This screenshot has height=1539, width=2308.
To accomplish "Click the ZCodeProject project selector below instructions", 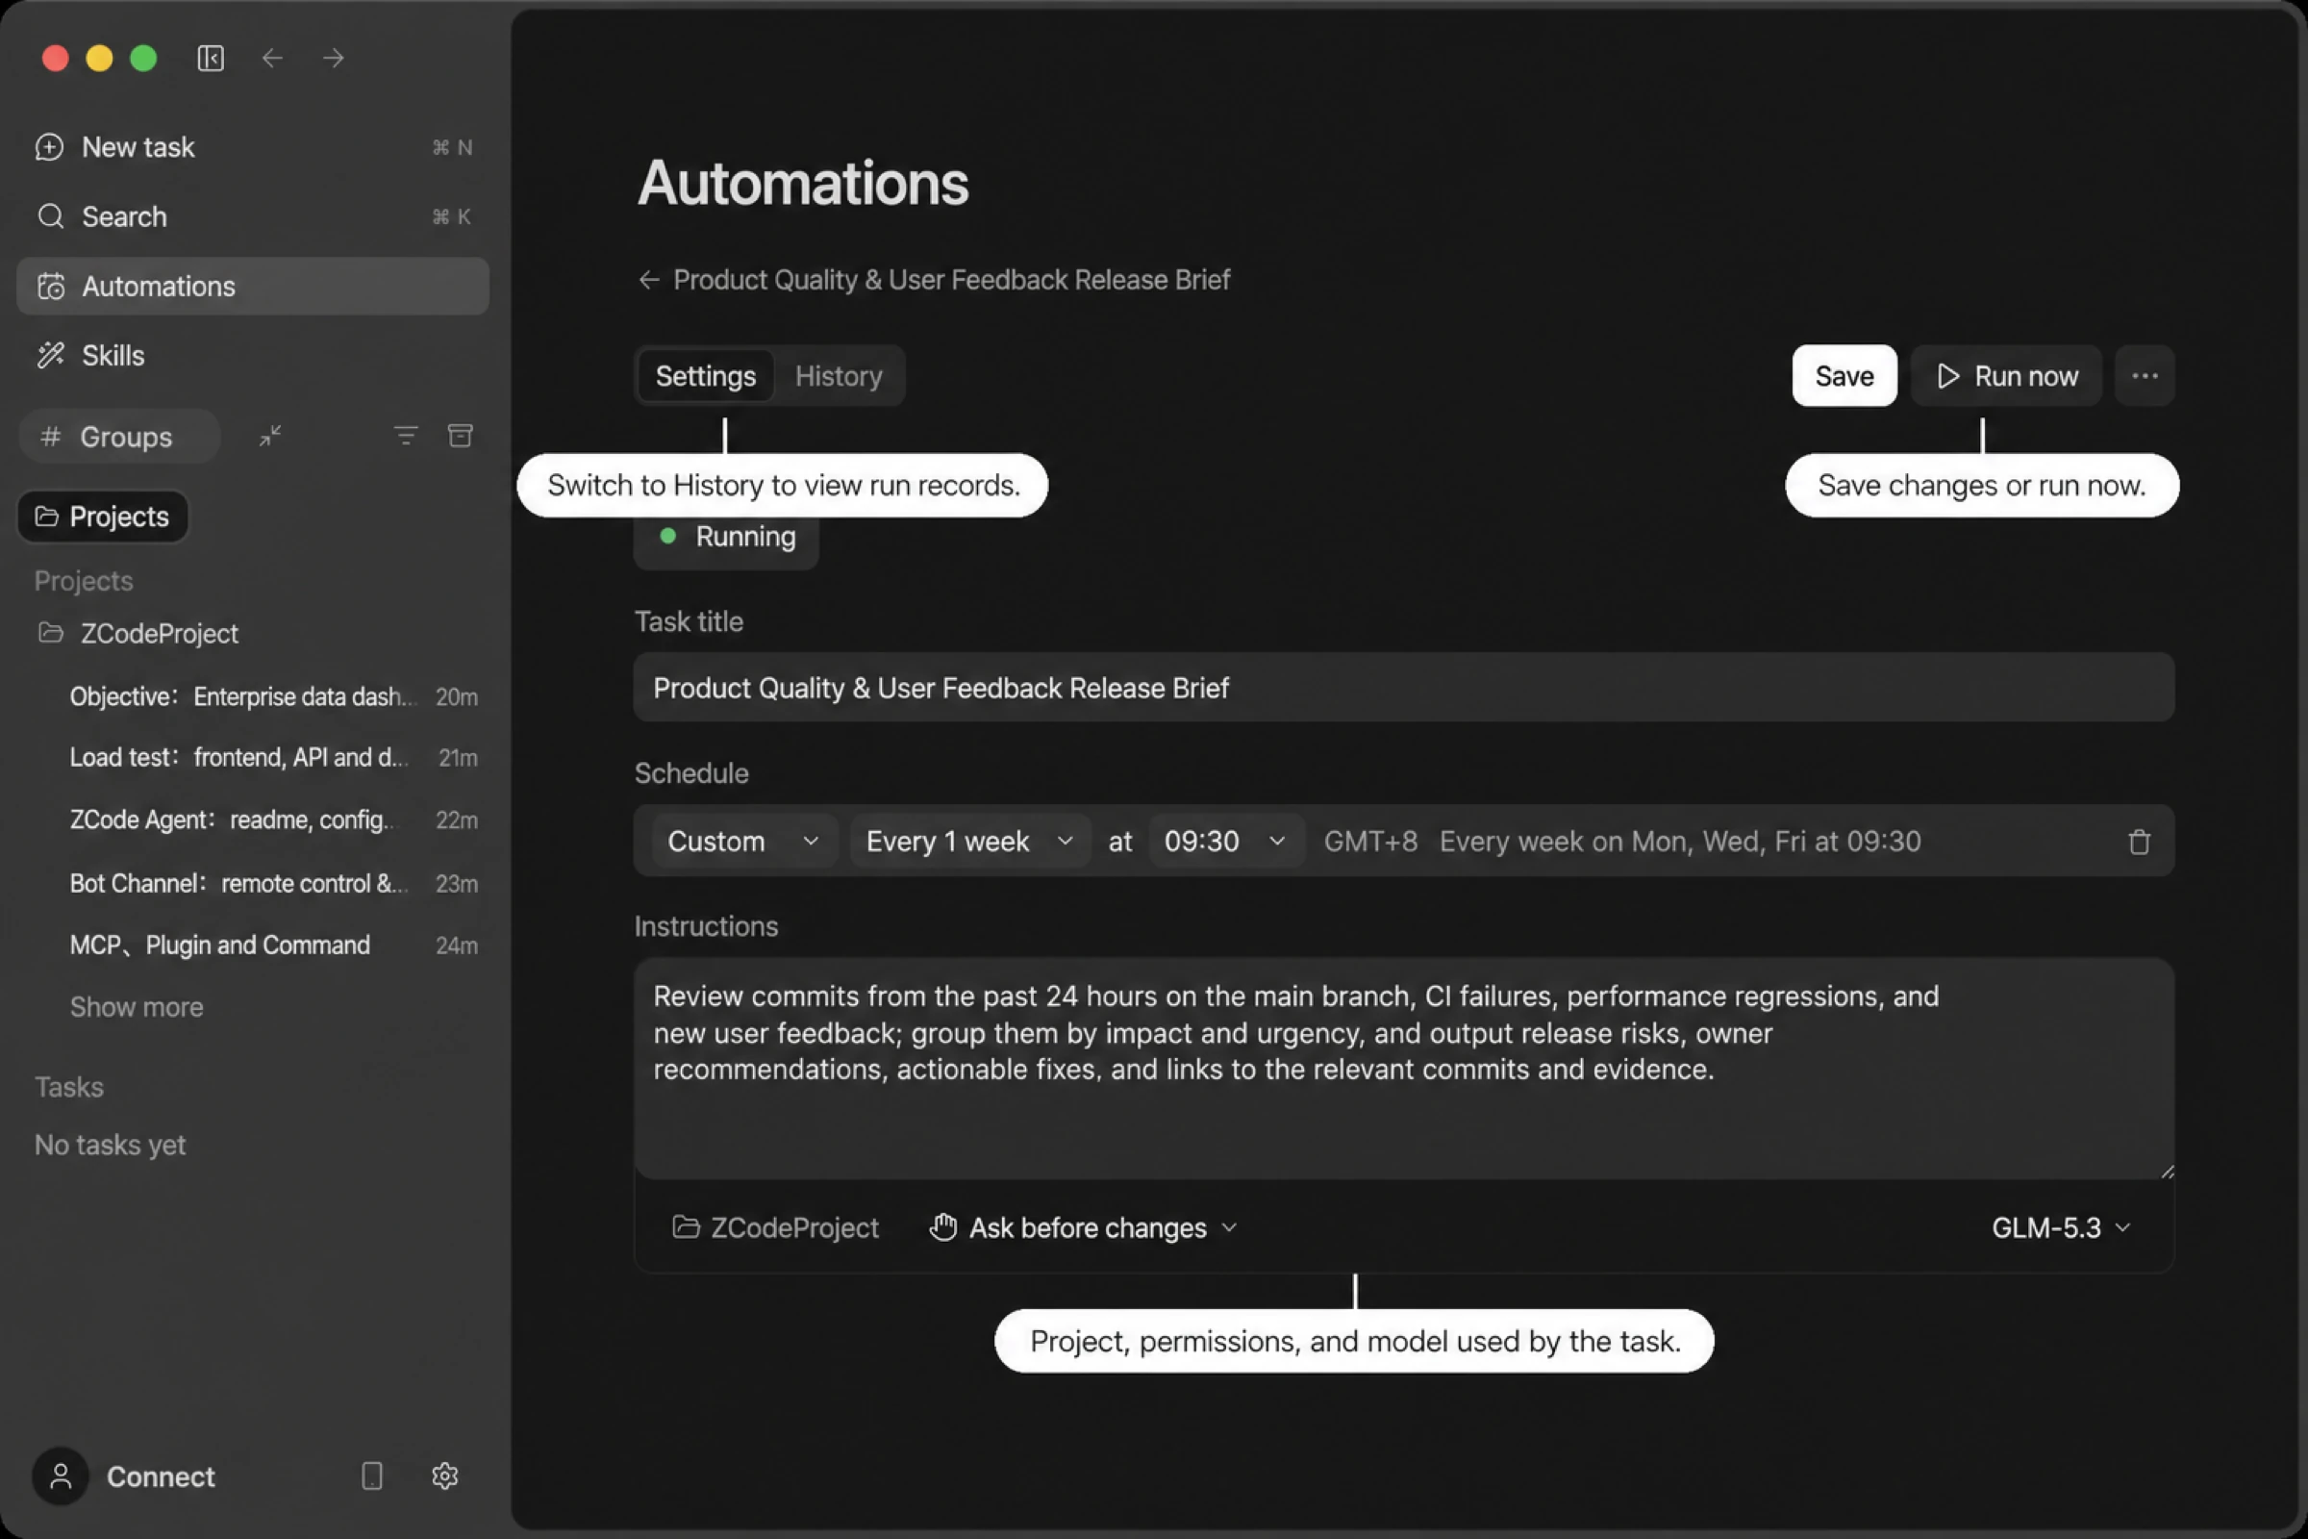I will (x=775, y=1228).
